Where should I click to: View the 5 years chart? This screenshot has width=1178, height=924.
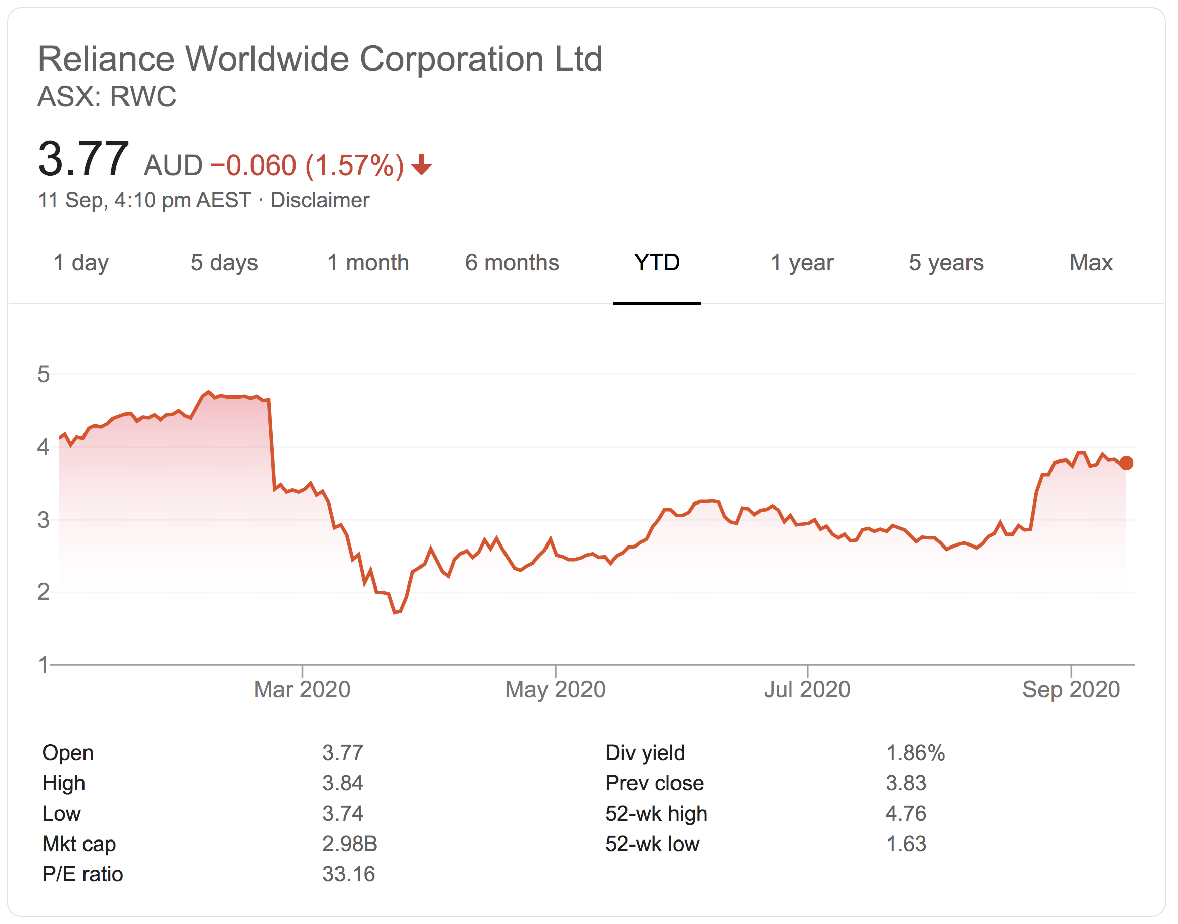[x=948, y=264]
